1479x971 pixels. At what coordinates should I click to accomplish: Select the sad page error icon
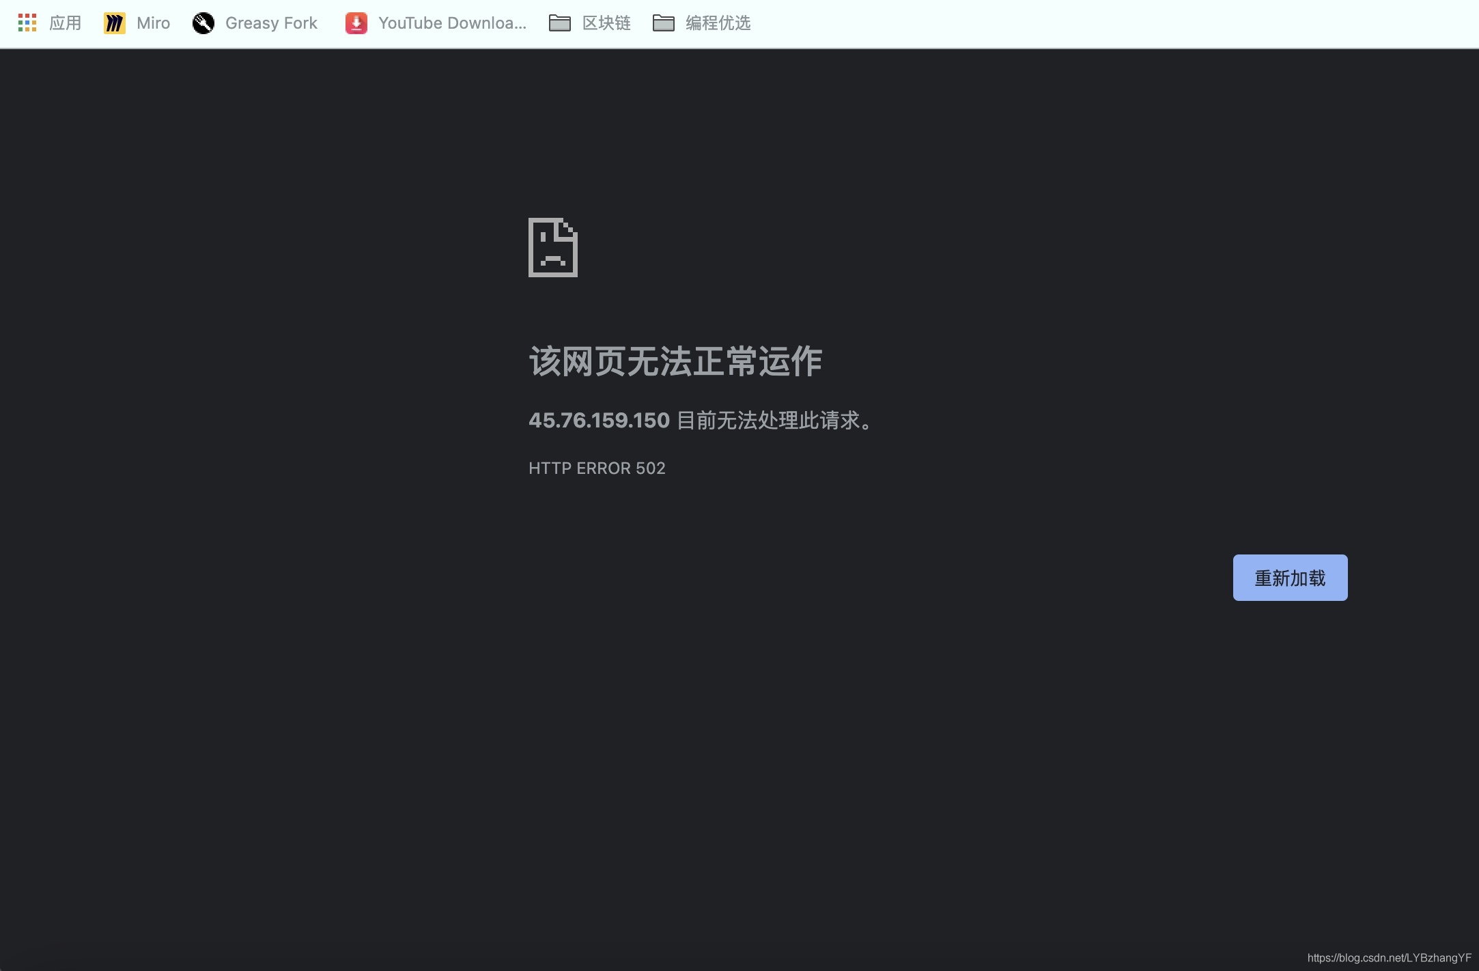point(553,247)
